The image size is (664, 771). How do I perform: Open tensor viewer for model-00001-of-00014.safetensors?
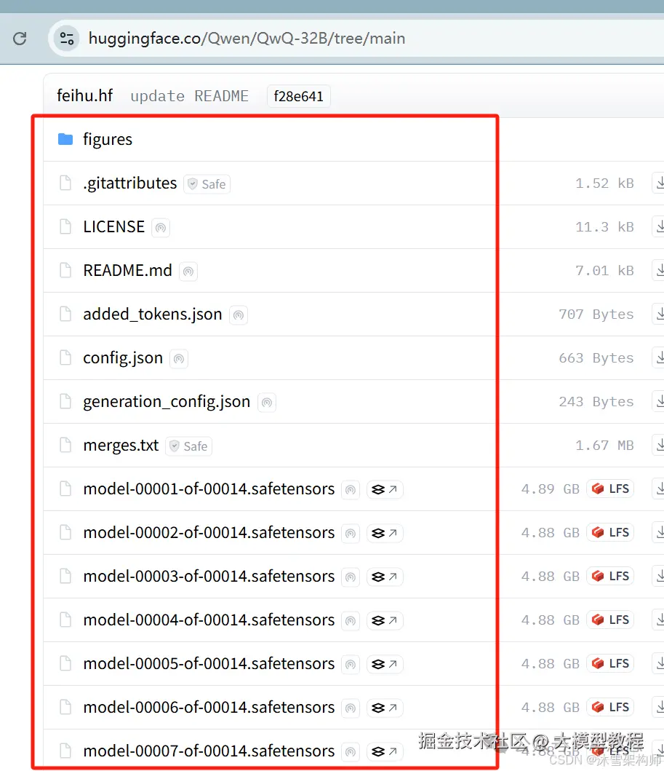tap(385, 490)
